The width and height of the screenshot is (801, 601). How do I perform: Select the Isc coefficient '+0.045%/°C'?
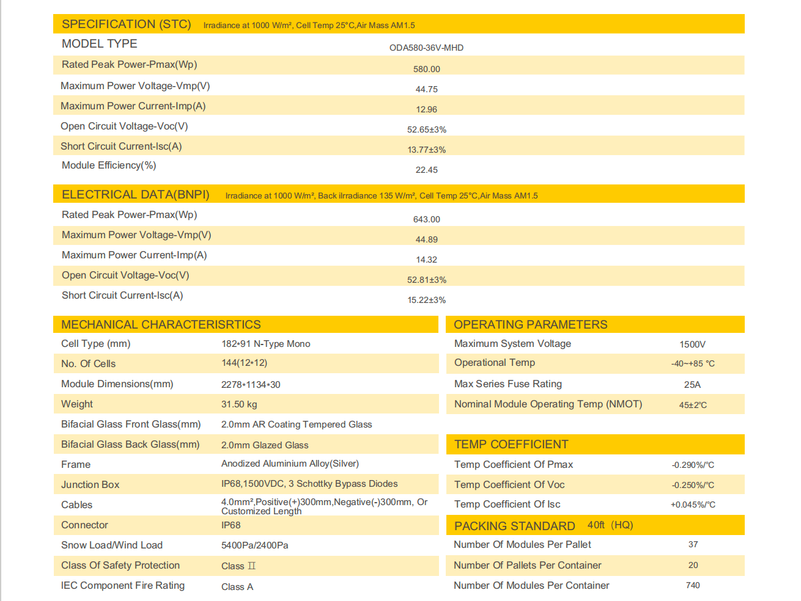pos(693,504)
